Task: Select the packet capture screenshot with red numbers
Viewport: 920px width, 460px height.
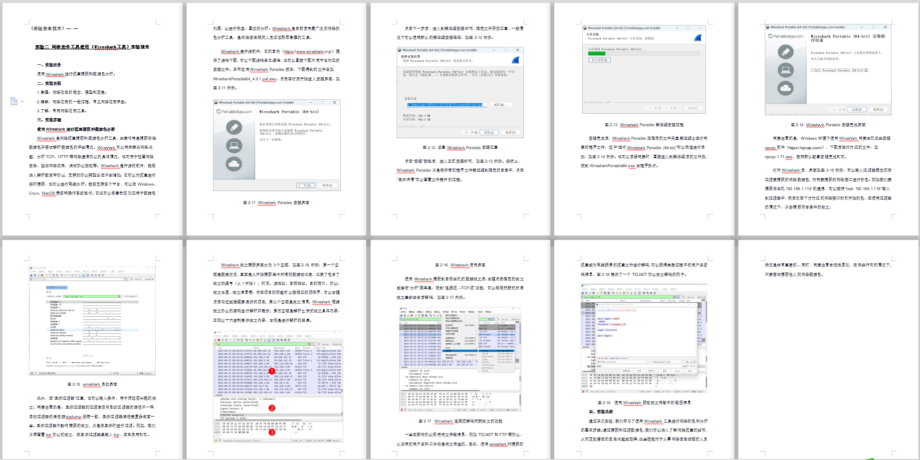Action: coord(278,386)
